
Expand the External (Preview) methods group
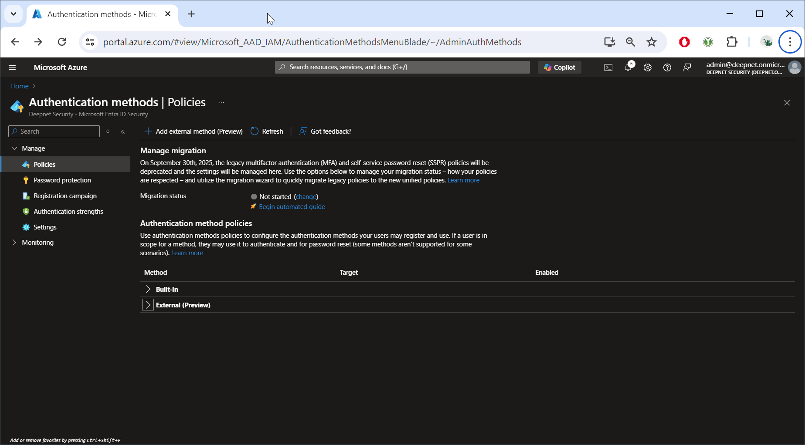(148, 305)
